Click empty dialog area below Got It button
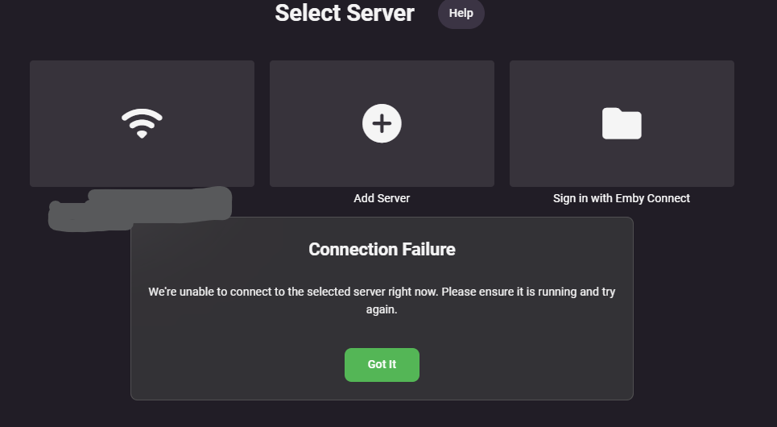Image resolution: width=777 pixels, height=427 pixels. tap(382, 390)
